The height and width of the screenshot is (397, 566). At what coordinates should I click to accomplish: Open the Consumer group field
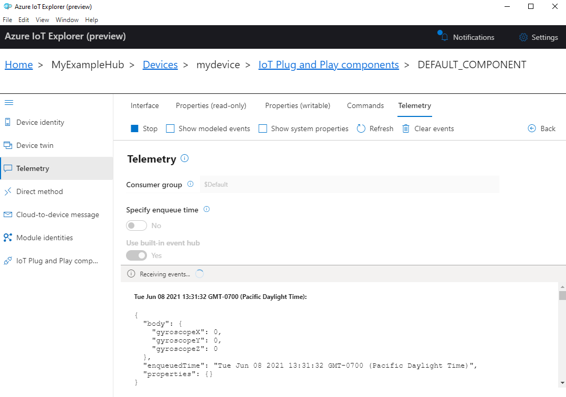coord(347,184)
